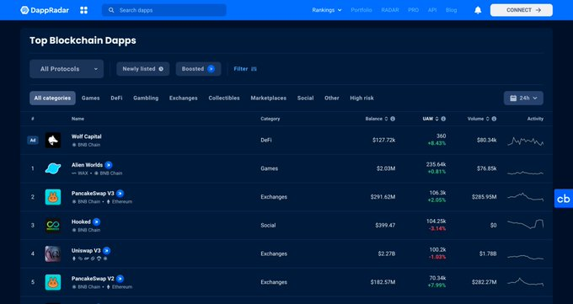Open the Blog nav link
Viewport: 573px width, 304px height.
(x=452, y=10)
